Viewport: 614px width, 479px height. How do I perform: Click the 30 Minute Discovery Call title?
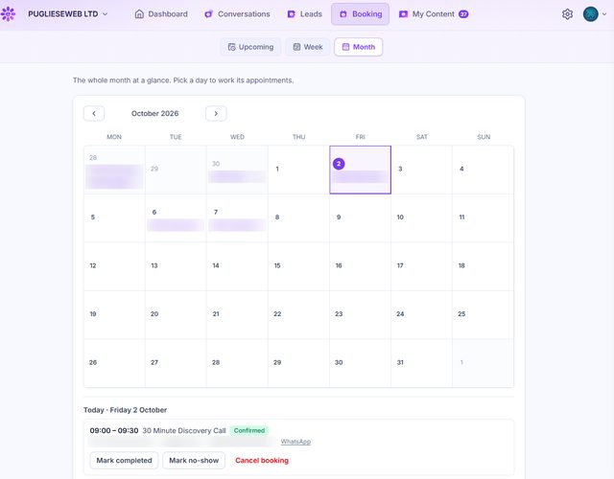(184, 430)
